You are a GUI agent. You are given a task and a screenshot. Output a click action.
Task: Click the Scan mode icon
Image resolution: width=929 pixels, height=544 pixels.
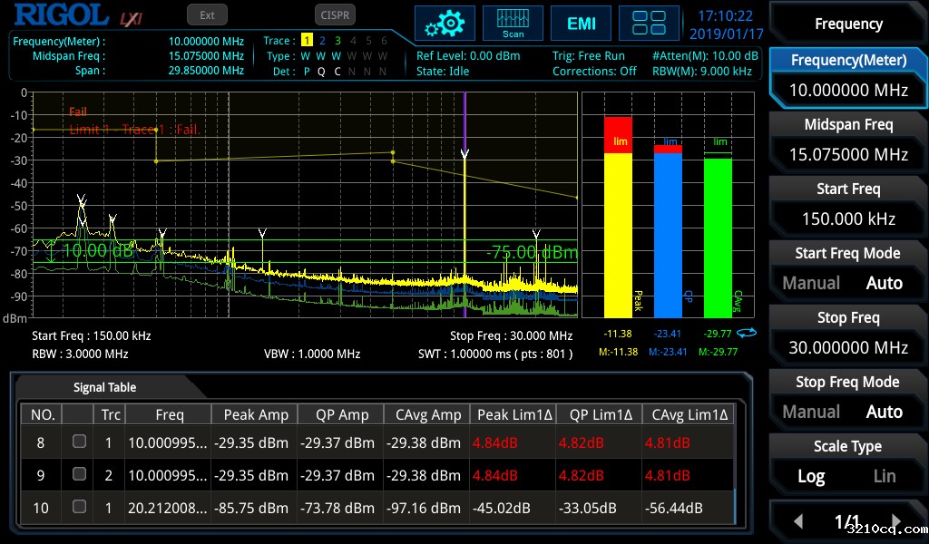click(x=513, y=24)
